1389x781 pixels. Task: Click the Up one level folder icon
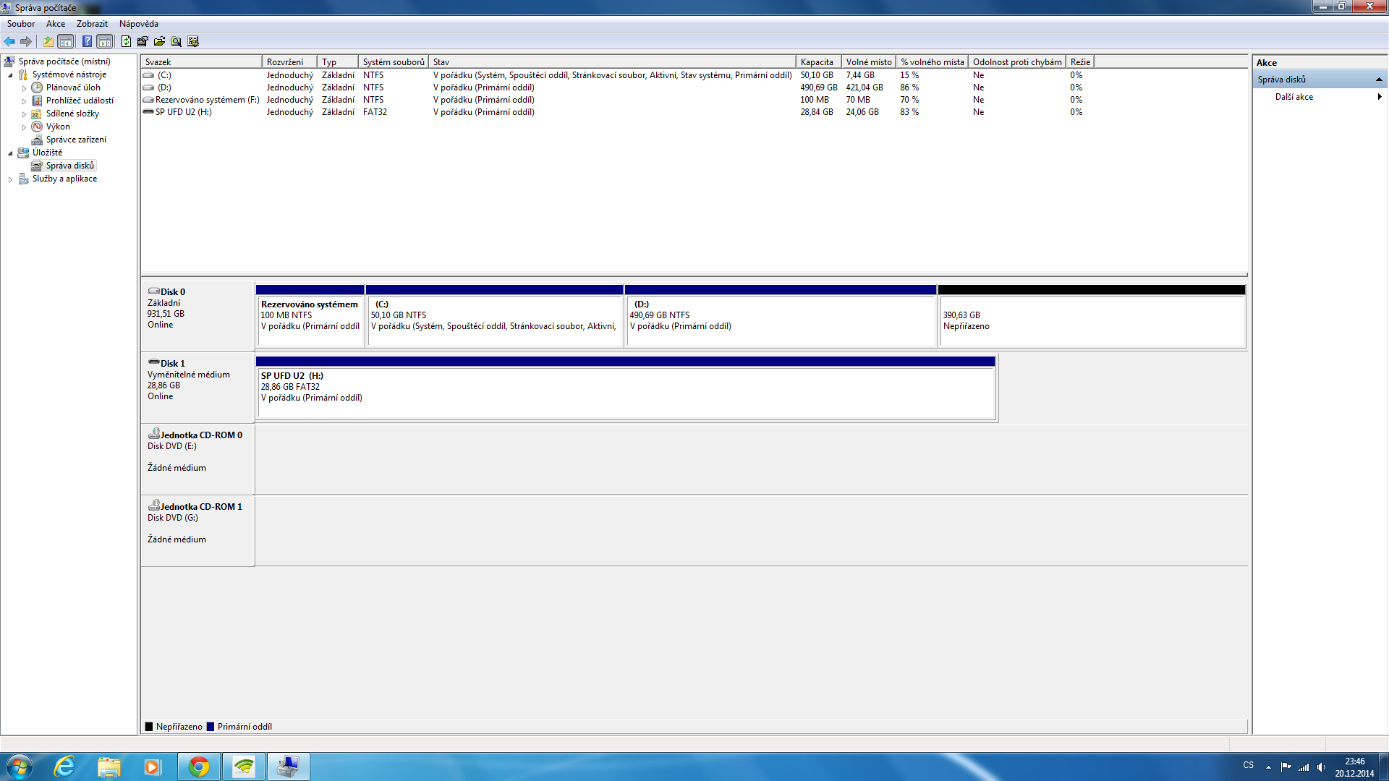[x=48, y=41]
